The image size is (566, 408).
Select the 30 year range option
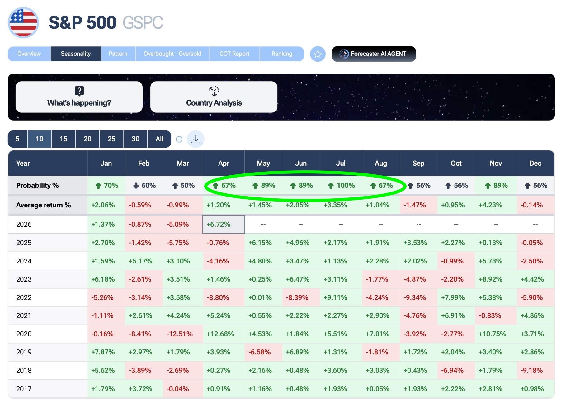pyautogui.click(x=135, y=139)
